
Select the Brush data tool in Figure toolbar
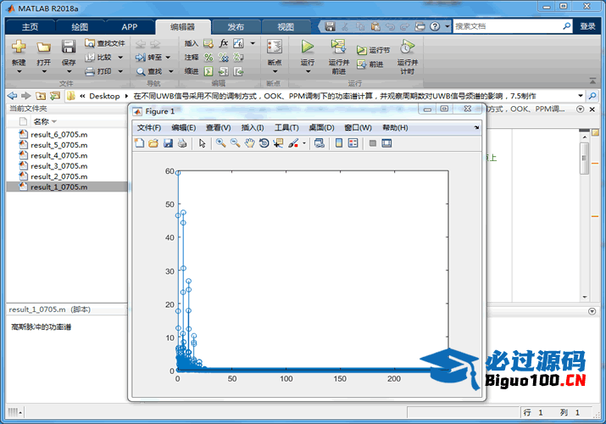pos(293,143)
